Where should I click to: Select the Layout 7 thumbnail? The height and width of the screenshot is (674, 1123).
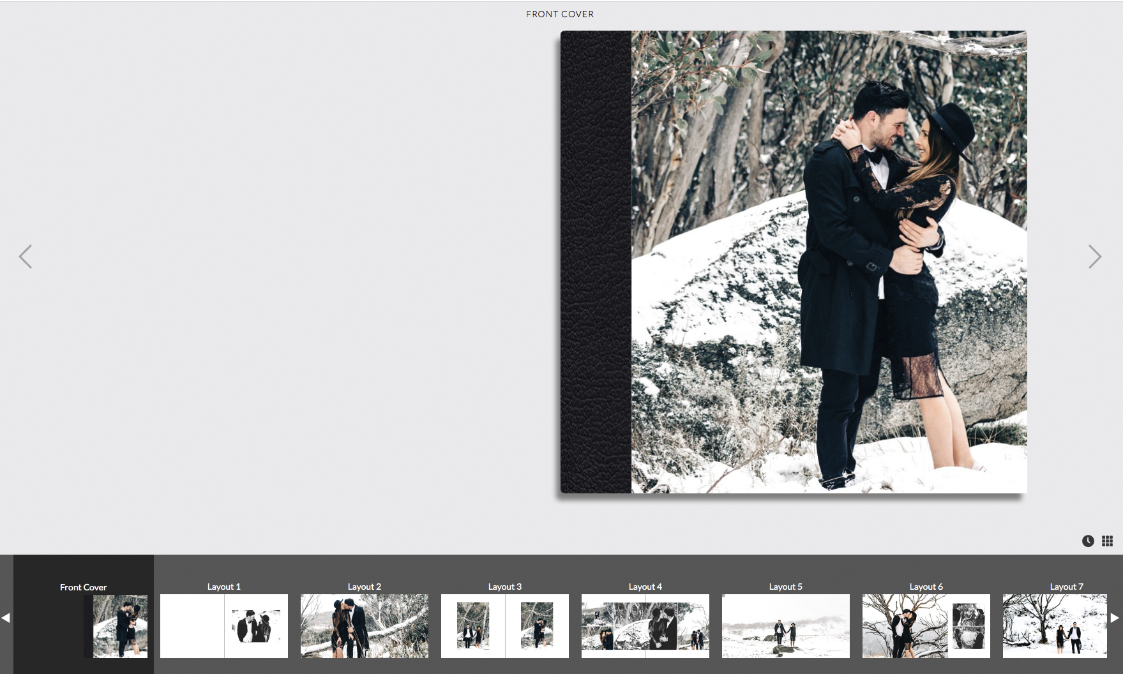(1055, 626)
